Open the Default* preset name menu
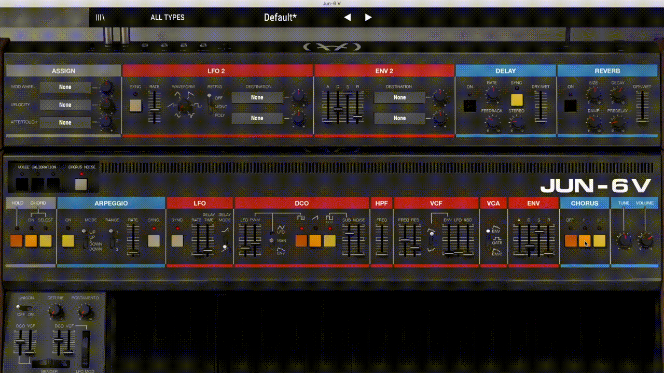Viewport: 664px width, 373px height. [280, 17]
